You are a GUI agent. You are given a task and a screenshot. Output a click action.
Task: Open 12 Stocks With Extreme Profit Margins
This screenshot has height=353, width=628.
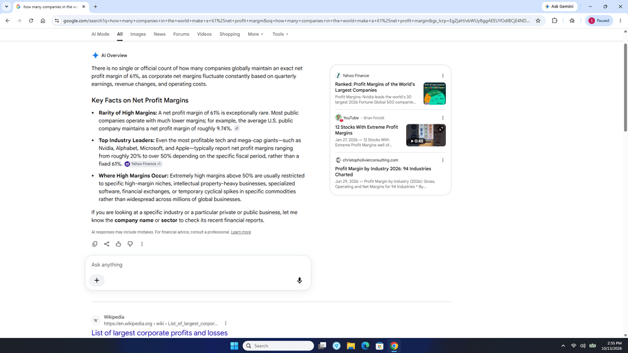(367, 130)
